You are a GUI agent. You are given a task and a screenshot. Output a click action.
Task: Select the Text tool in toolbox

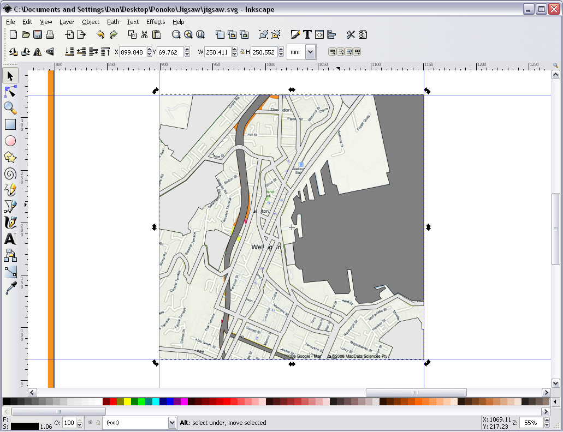[x=10, y=239]
